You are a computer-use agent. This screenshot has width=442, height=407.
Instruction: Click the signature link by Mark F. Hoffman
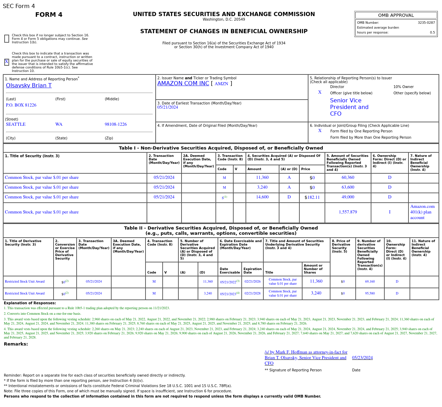click(306, 358)
